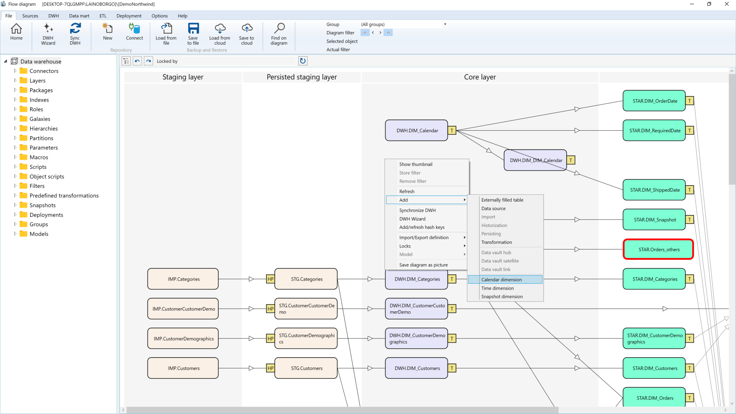Choose Transformation in Add submenu
Image resolution: width=736 pixels, height=414 pixels.
[505, 242]
